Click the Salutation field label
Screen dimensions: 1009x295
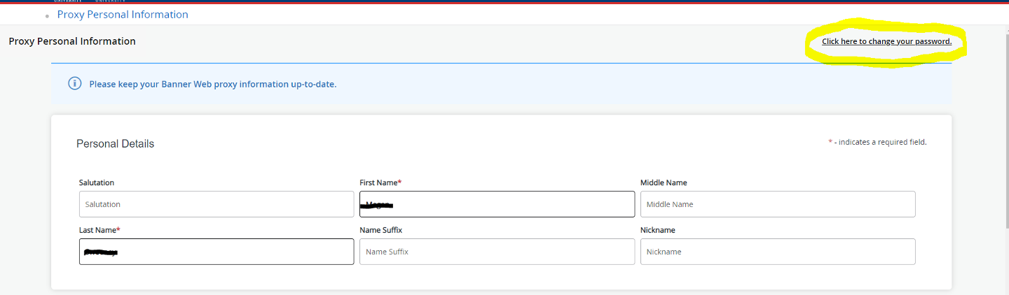[x=97, y=182]
